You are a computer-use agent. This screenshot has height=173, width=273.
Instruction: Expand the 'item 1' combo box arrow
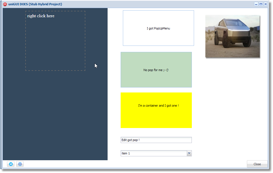point(189,153)
